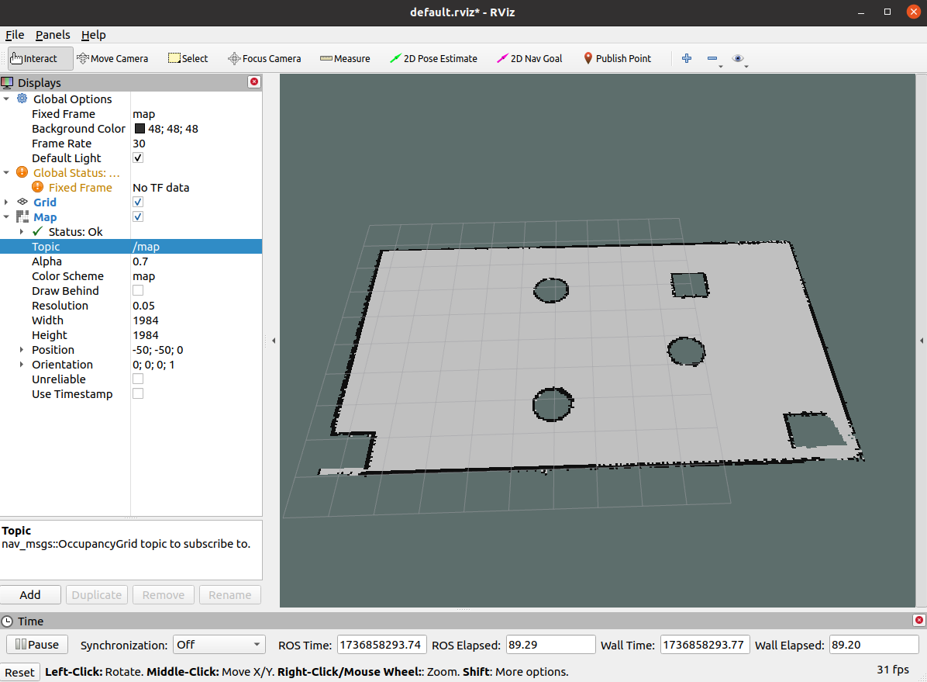Click the No TF data status text
927x682 pixels.
160,188
